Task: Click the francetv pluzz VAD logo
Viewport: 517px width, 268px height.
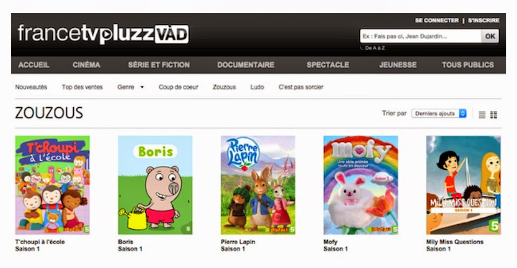Action: click(103, 34)
